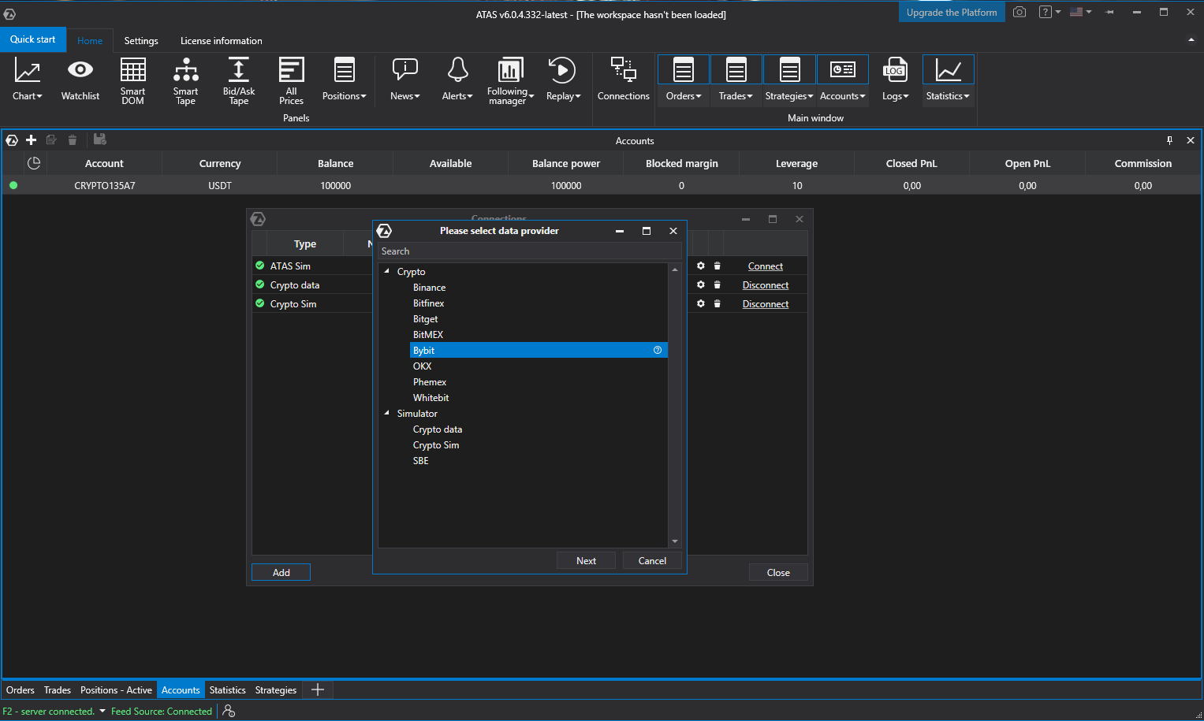
Task: Open the Logs icon
Action: click(894, 70)
